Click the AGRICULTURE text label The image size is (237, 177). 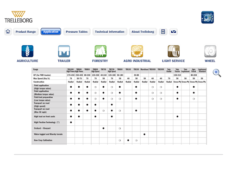27,61
